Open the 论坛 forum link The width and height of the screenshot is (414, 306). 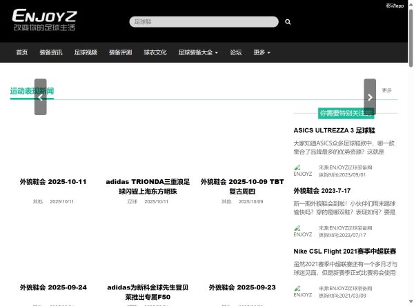pos(236,52)
